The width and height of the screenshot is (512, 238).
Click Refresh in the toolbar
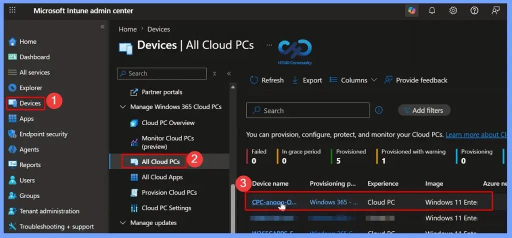[267, 80]
